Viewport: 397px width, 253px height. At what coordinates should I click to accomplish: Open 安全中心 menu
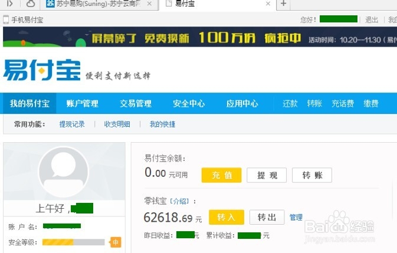pyautogui.click(x=189, y=103)
